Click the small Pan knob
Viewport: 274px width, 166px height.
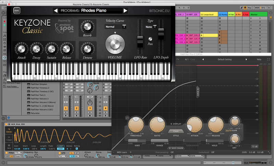[x=150, y=39]
